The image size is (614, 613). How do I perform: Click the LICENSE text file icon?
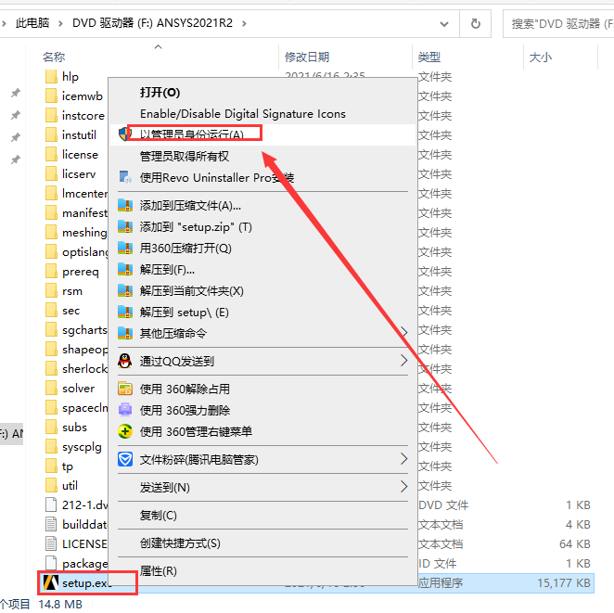(51, 544)
